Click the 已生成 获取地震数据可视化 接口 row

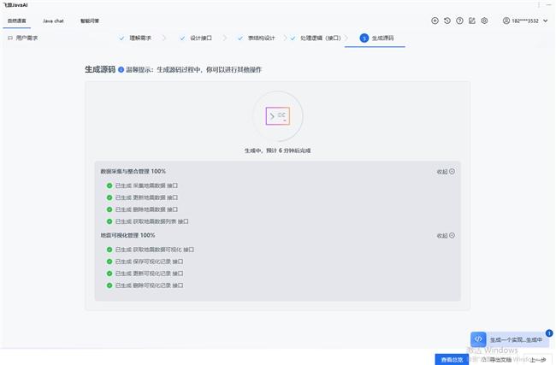(x=151, y=250)
